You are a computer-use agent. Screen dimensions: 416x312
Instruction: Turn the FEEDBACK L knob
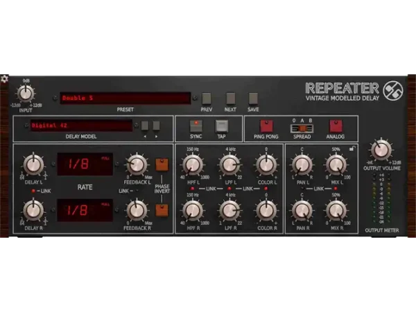point(137,164)
